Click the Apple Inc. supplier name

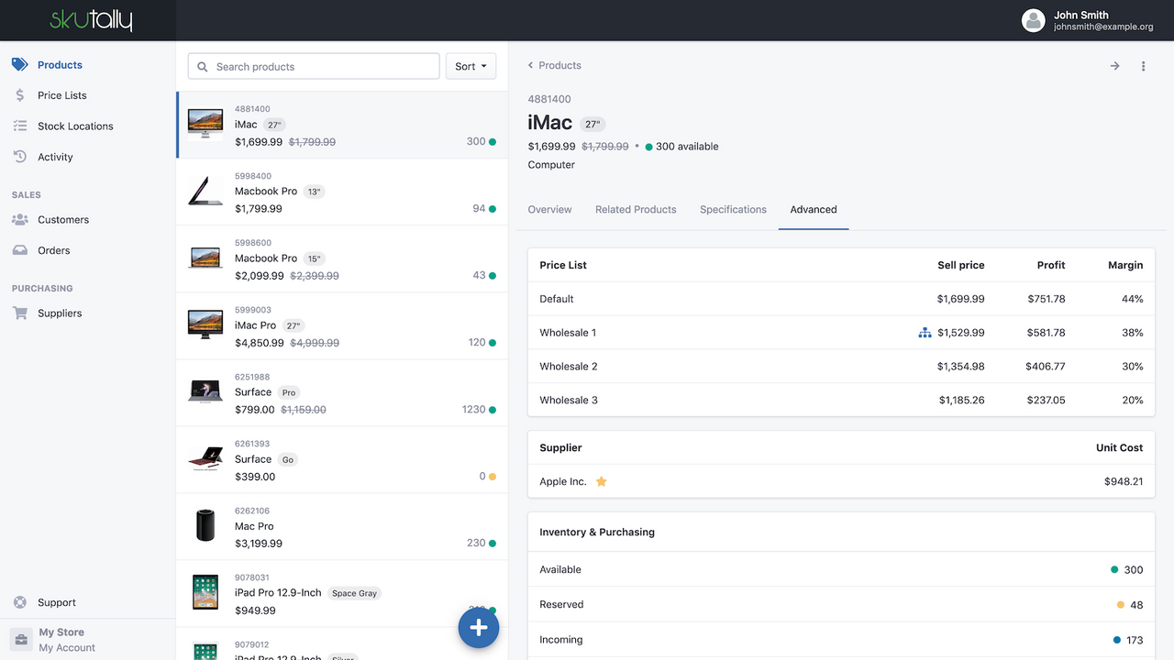click(563, 481)
